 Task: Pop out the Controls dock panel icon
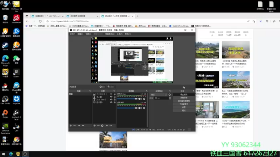click(194, 91)
